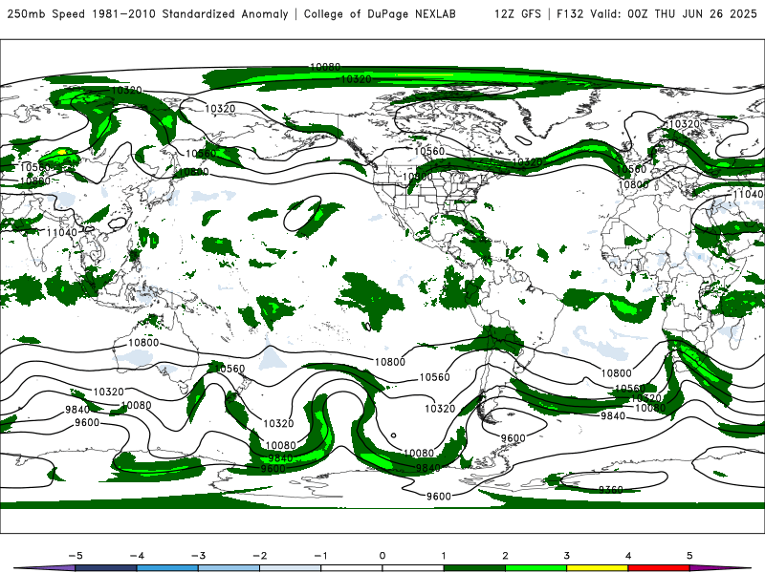Click the purple legend arrow above 5
Viewport: 765px width, 573px height.
click(721, 568)
